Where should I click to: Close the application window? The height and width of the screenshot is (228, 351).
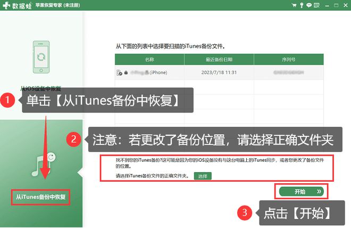346,5
